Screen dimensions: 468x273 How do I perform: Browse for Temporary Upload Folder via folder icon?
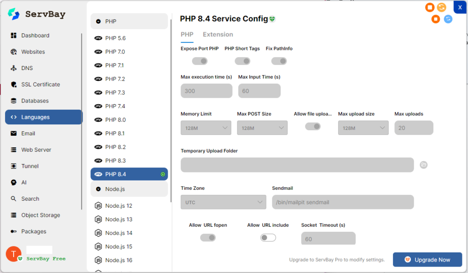[x=424, y=165]
